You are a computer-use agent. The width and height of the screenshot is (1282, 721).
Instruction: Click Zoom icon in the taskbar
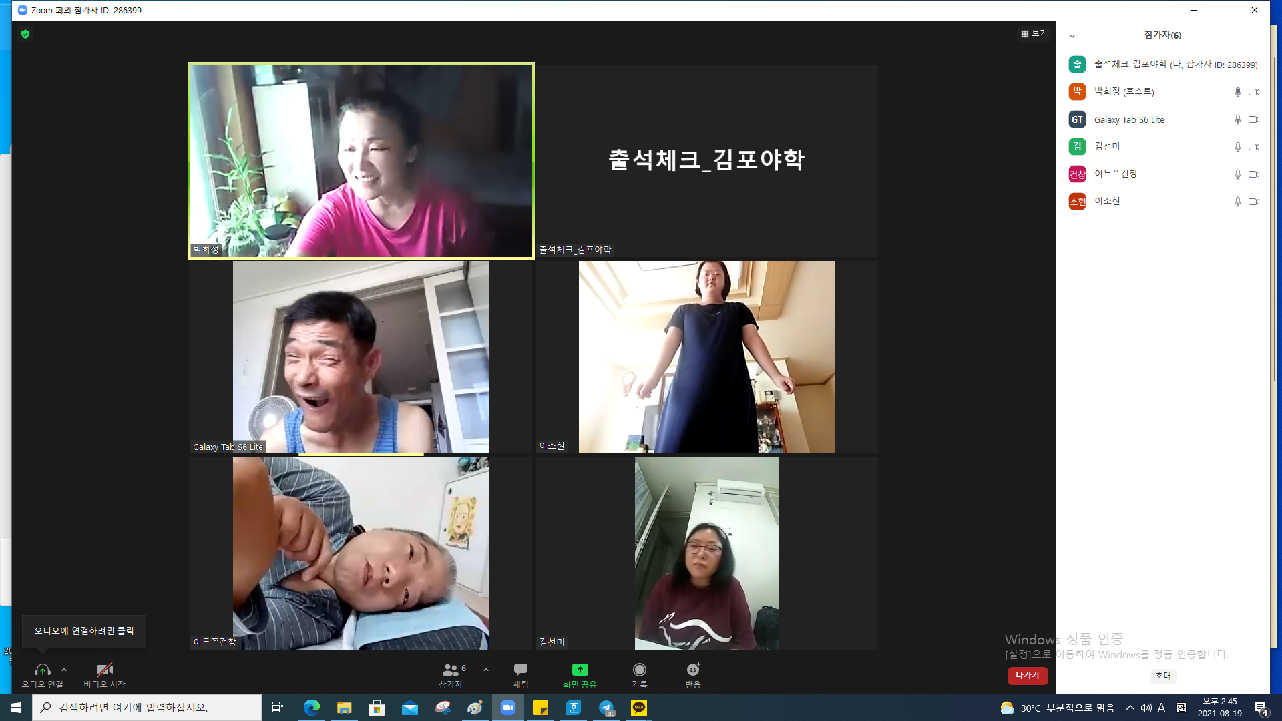pos(508,708)
